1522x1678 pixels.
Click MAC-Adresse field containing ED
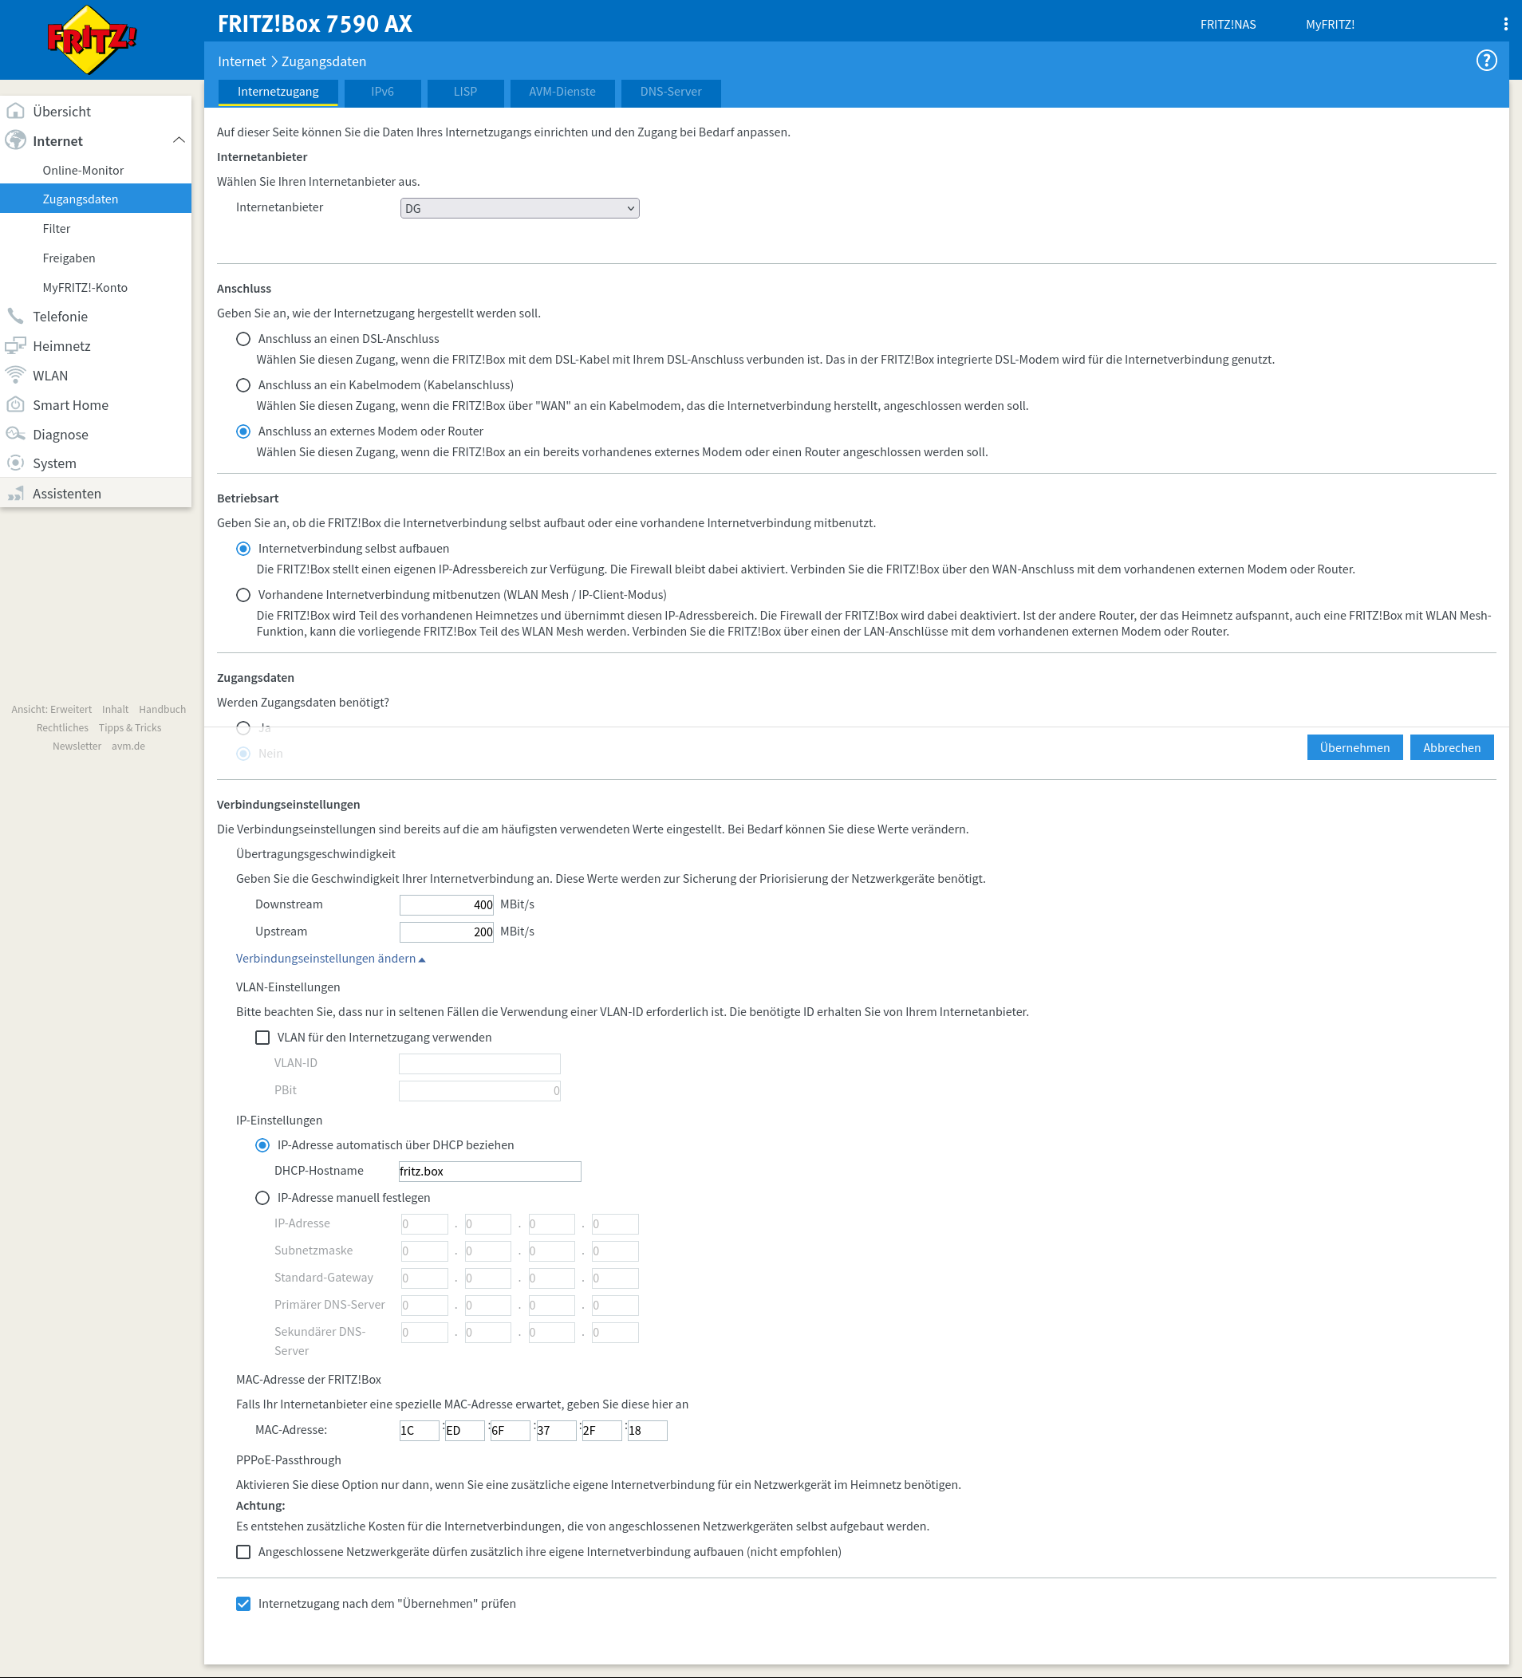464,1431
